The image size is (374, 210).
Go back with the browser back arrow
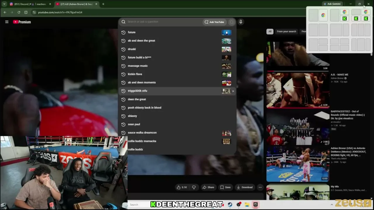5,12
